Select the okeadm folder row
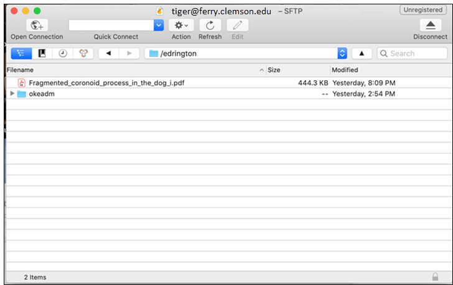453x285 pixels. (x=229, y=94)
